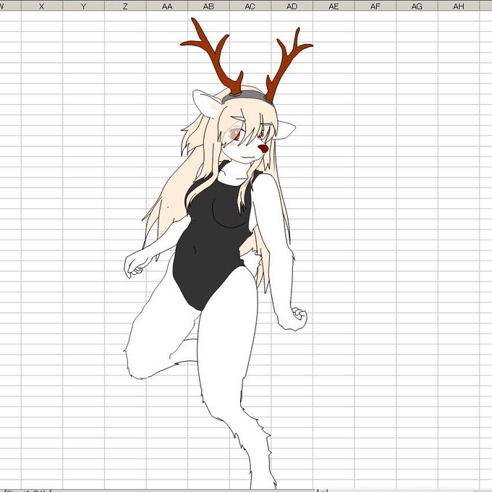Select column Y header
This screenshot has width=492, height=492.
click(x=83, y=6)
